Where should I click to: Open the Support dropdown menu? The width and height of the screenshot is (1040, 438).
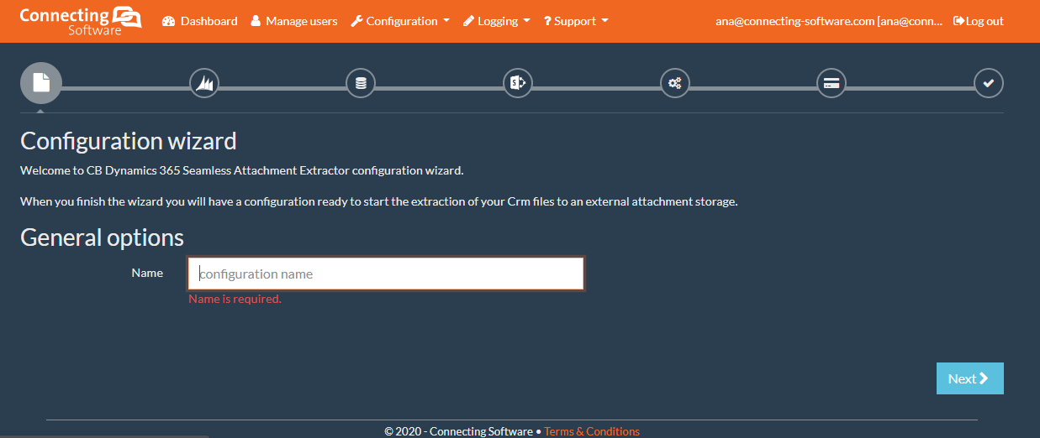pos(576,21)
